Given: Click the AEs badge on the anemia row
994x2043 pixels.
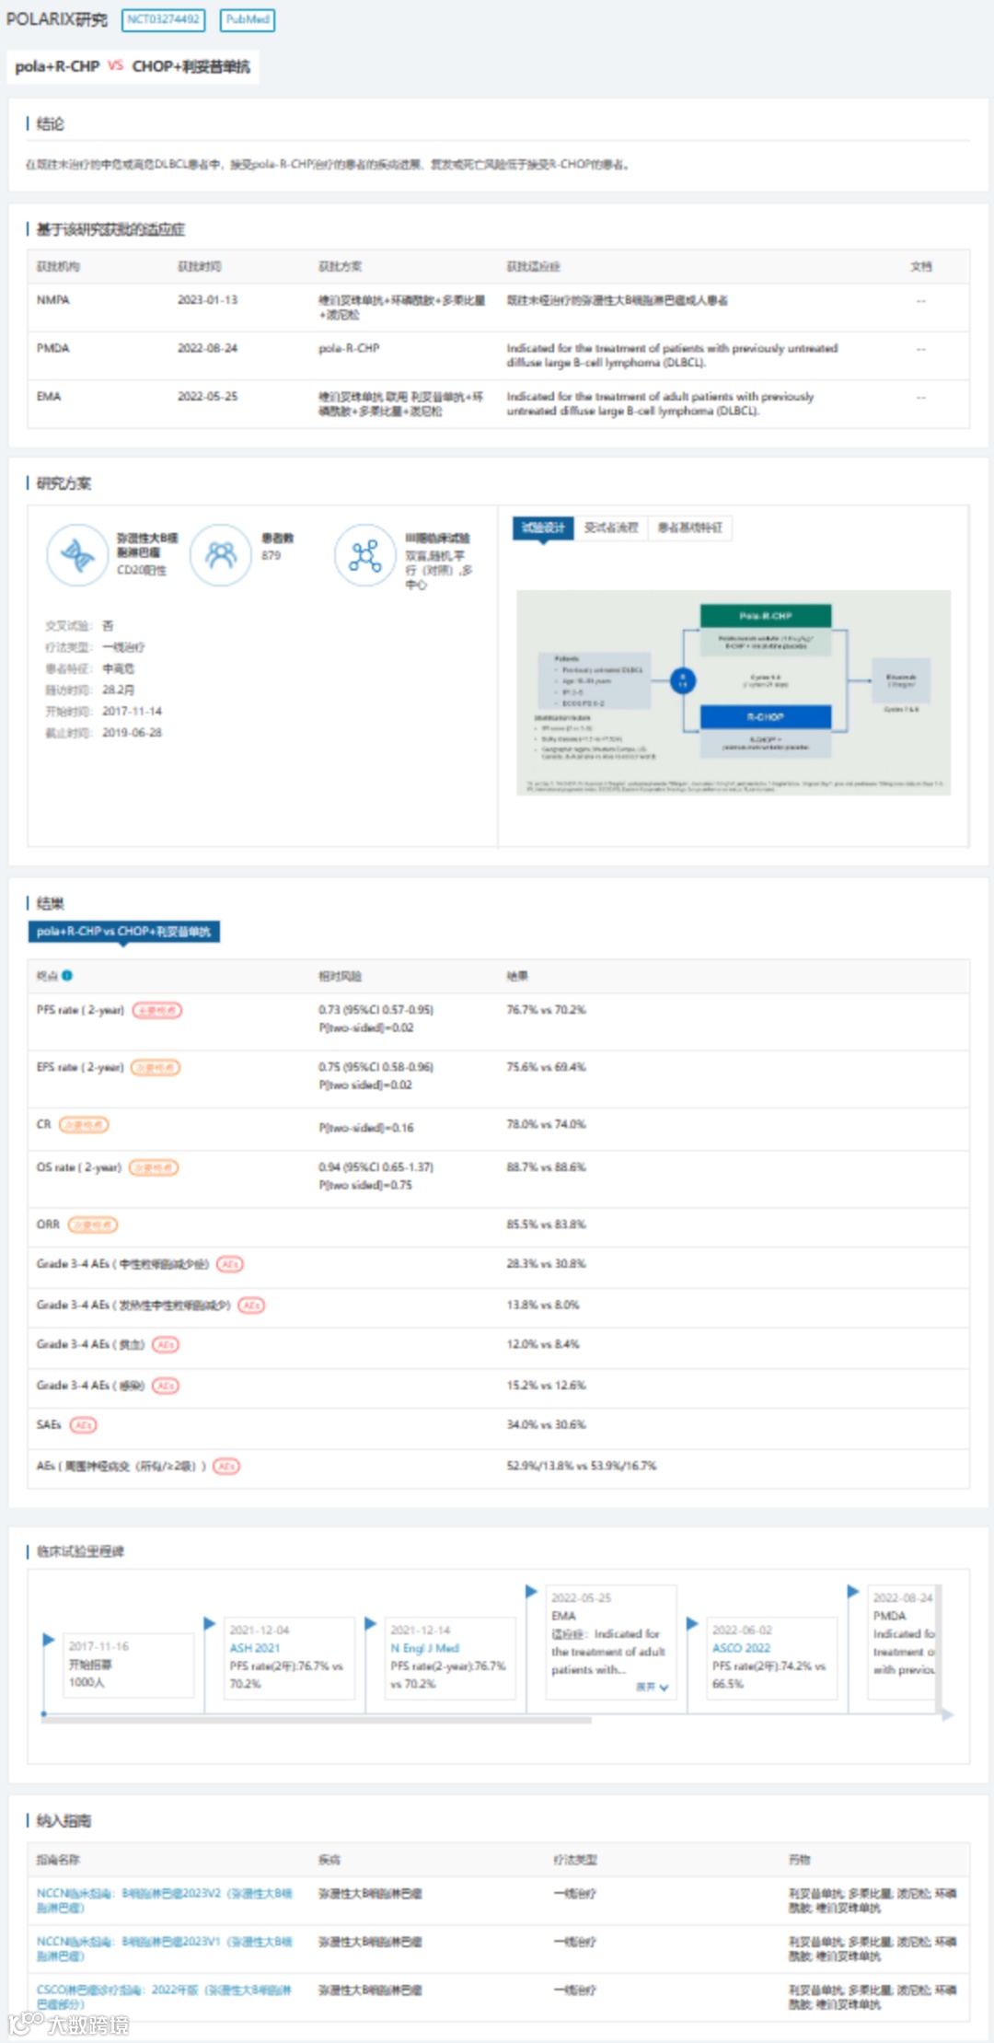Looking at the screenshot, I should click(166, 1344).
